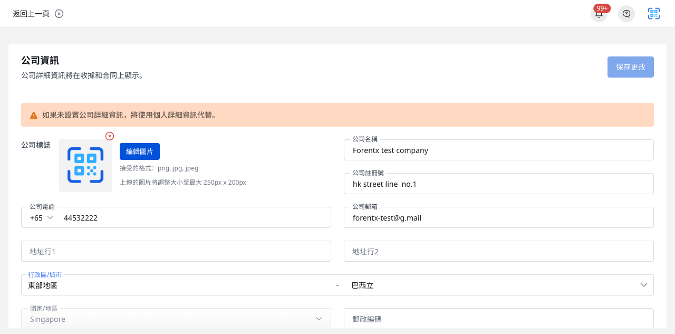Click the subtitle about 收據和合同

(83, 75)
